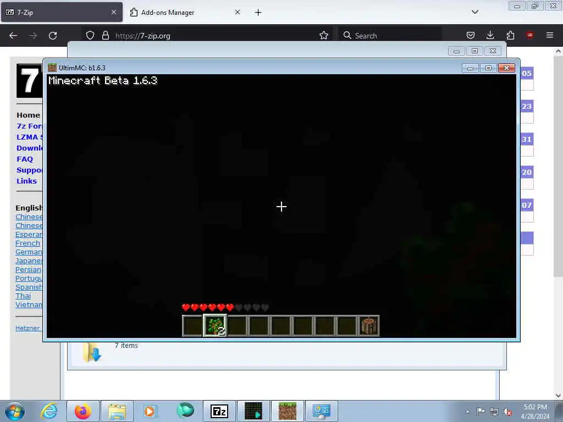Maximize the background Explorer window
Image resolution: width=563 pixels, height=422 pixels.
(x=474, y=51)
